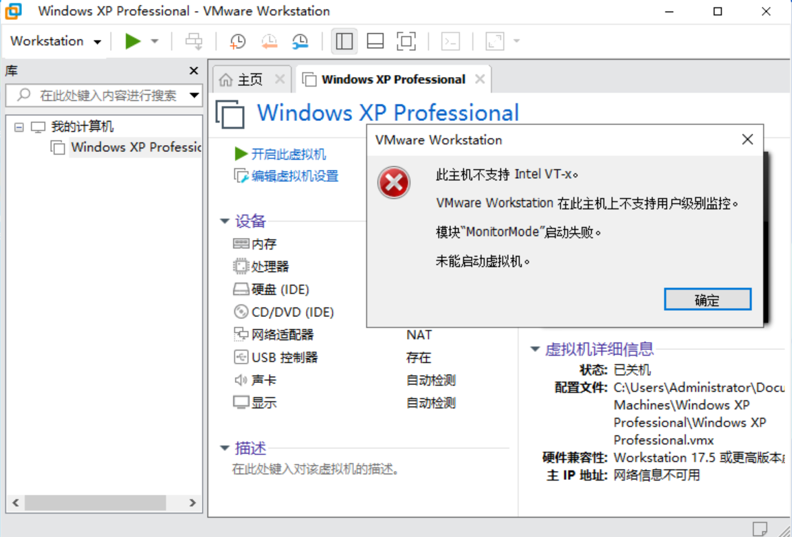This screenshot has height=537, width=792.
Task: Select the 硬盘 (IDE) device row
Action: tap(271, 289)
